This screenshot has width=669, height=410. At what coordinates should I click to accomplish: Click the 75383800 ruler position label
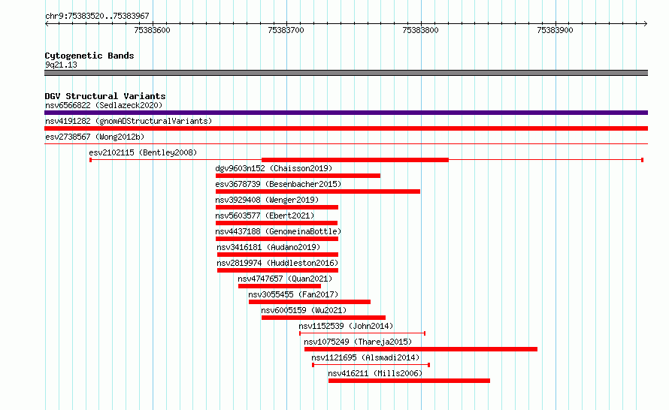click(420, 30)
